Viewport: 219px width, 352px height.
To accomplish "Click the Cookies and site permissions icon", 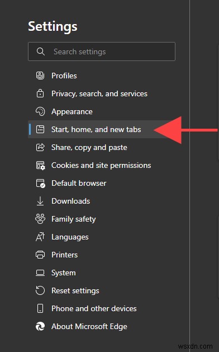I will 41,166.
